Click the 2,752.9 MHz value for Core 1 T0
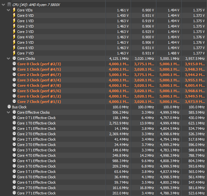 119,123
